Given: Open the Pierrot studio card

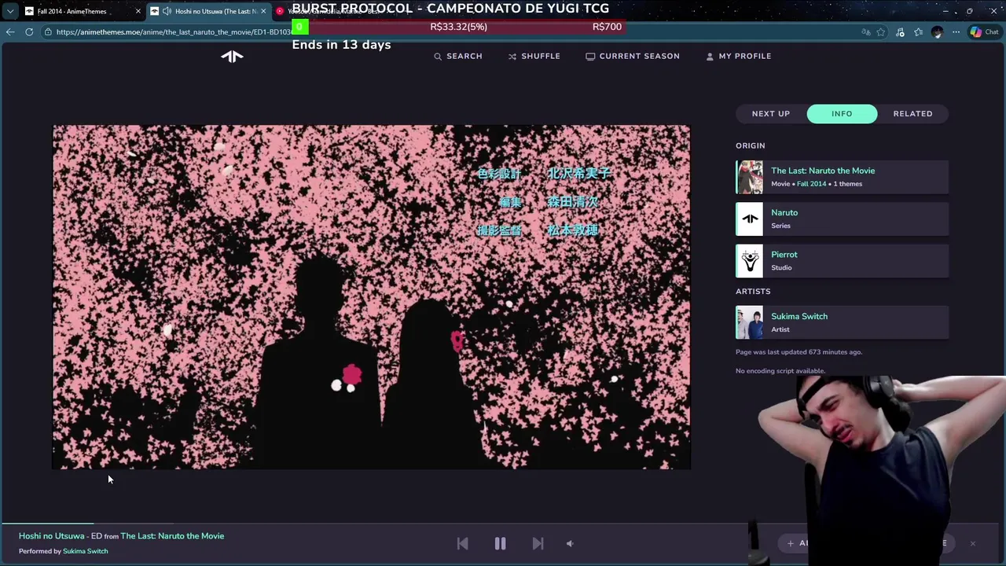Looking at the screenshot, I should point(842,261).
